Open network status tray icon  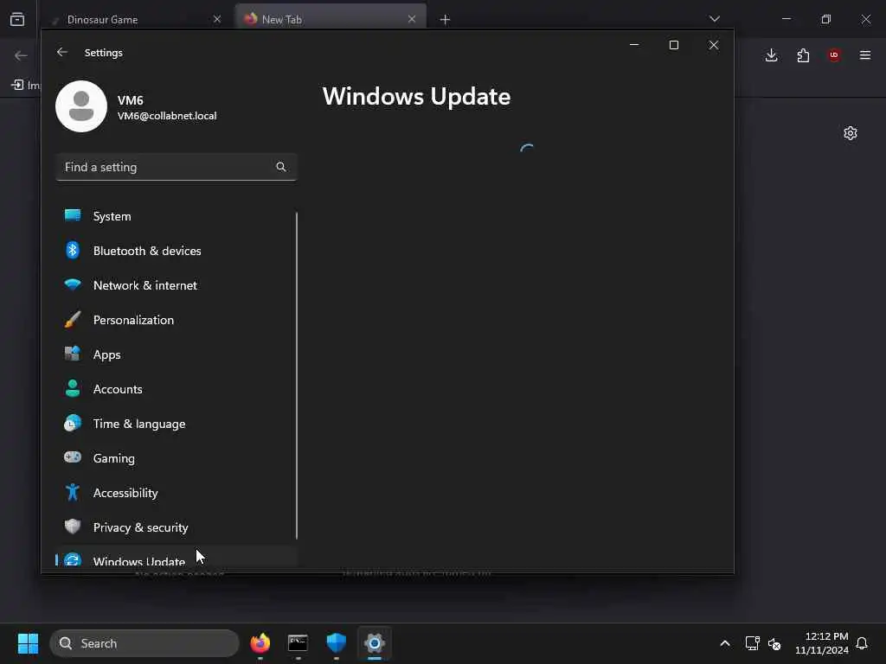click(752, 643)
